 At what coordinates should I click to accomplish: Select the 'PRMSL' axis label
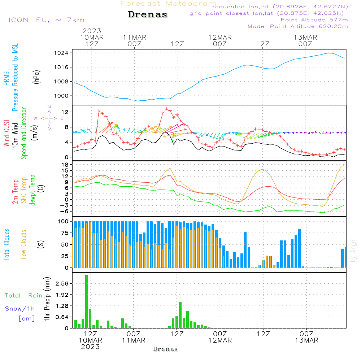pyautogui.click(x=6, y=77)
